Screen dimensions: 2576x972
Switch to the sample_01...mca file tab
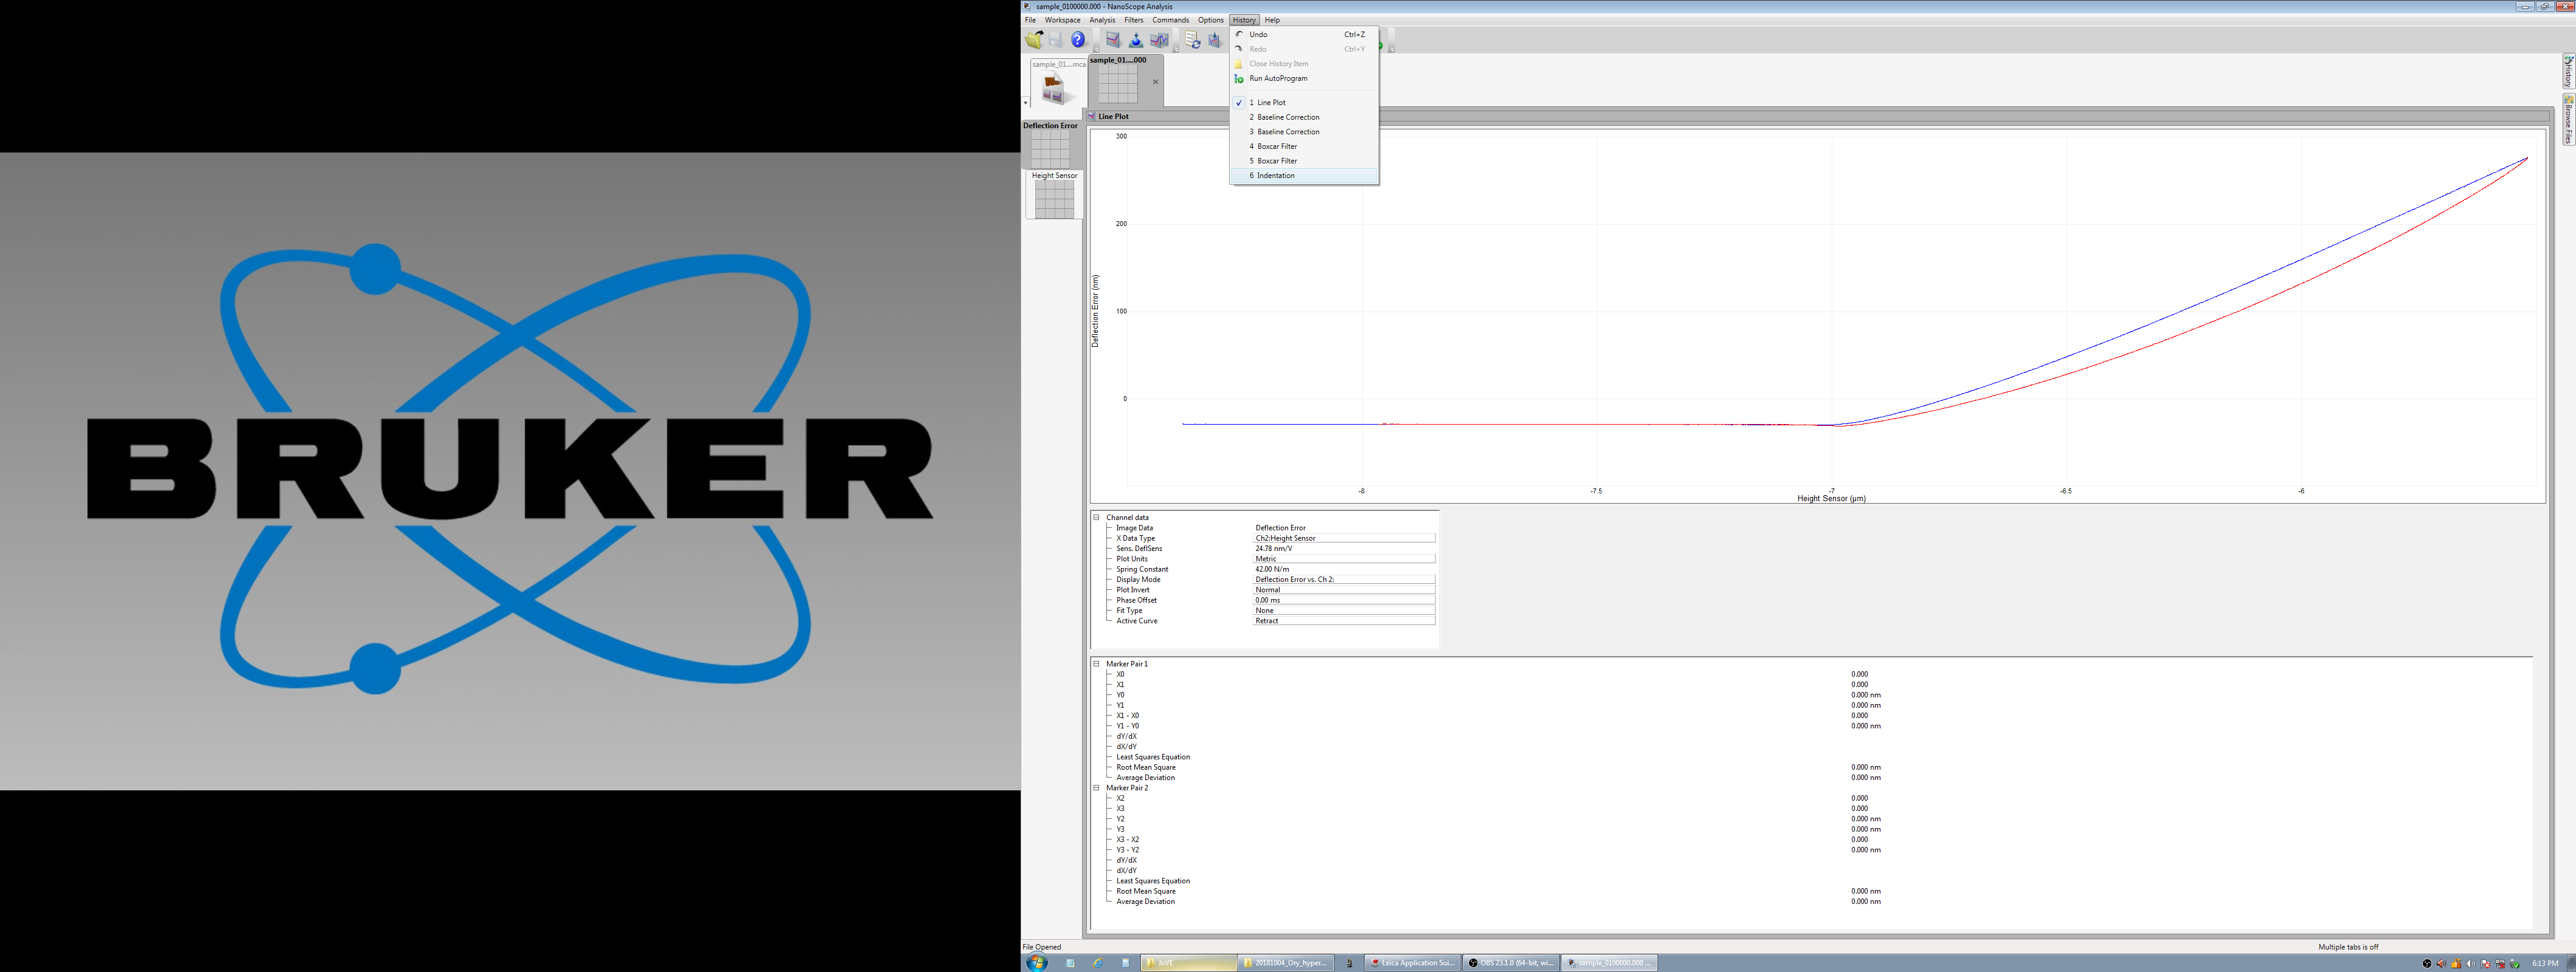click(1057, 84)
